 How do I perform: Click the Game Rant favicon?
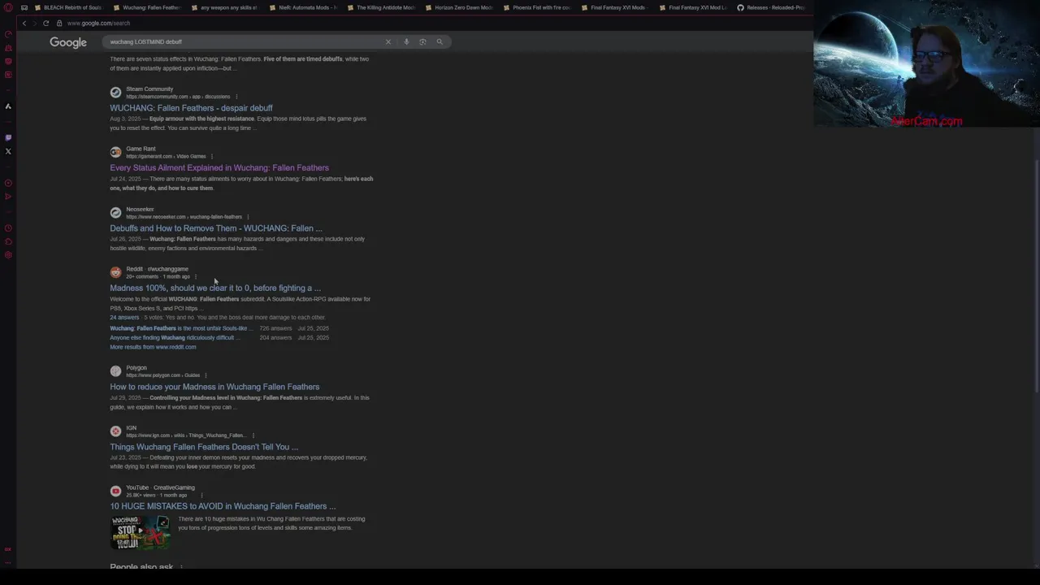[115, 152]
